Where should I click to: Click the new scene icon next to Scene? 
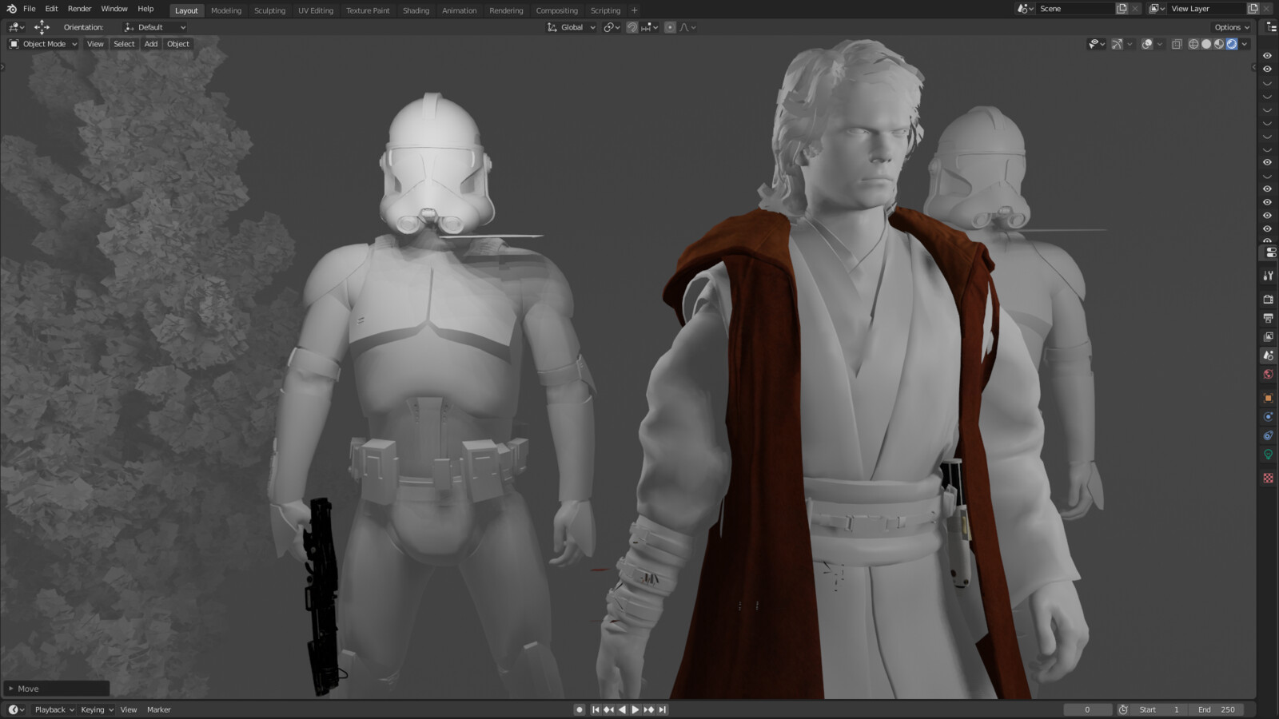(x=1122, y=9)
